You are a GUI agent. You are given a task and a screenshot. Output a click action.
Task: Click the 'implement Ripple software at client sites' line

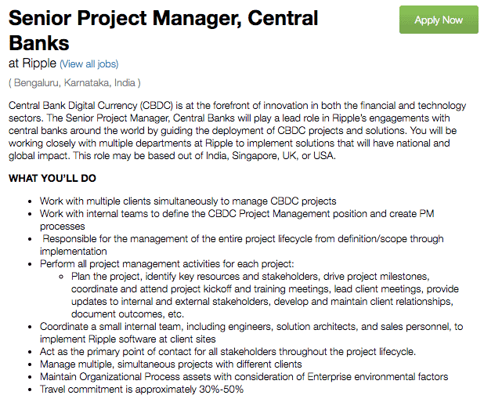click(128, 339)
